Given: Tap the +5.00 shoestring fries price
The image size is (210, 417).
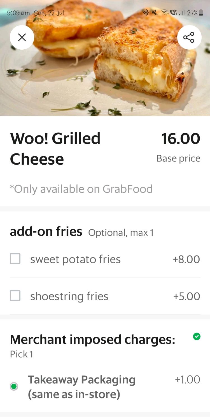Looking at the screenshot, I should pyautogui.click(x=186, y=296).
